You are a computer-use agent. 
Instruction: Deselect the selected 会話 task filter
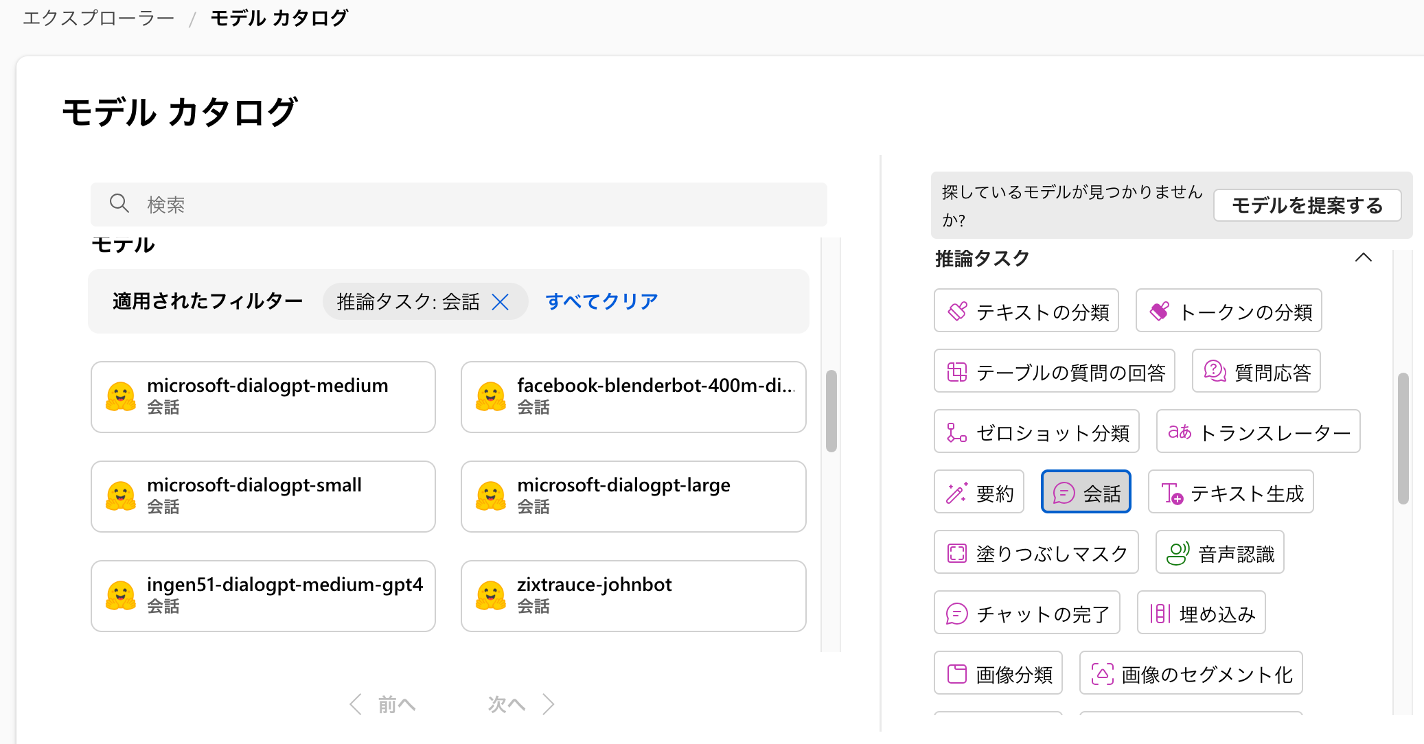click(1086, 493)
